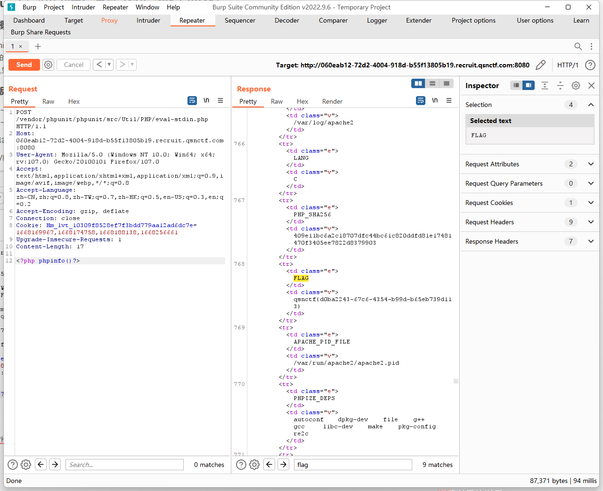
Task: Open Repeater help question icon
Action: (x=590, y=65)
